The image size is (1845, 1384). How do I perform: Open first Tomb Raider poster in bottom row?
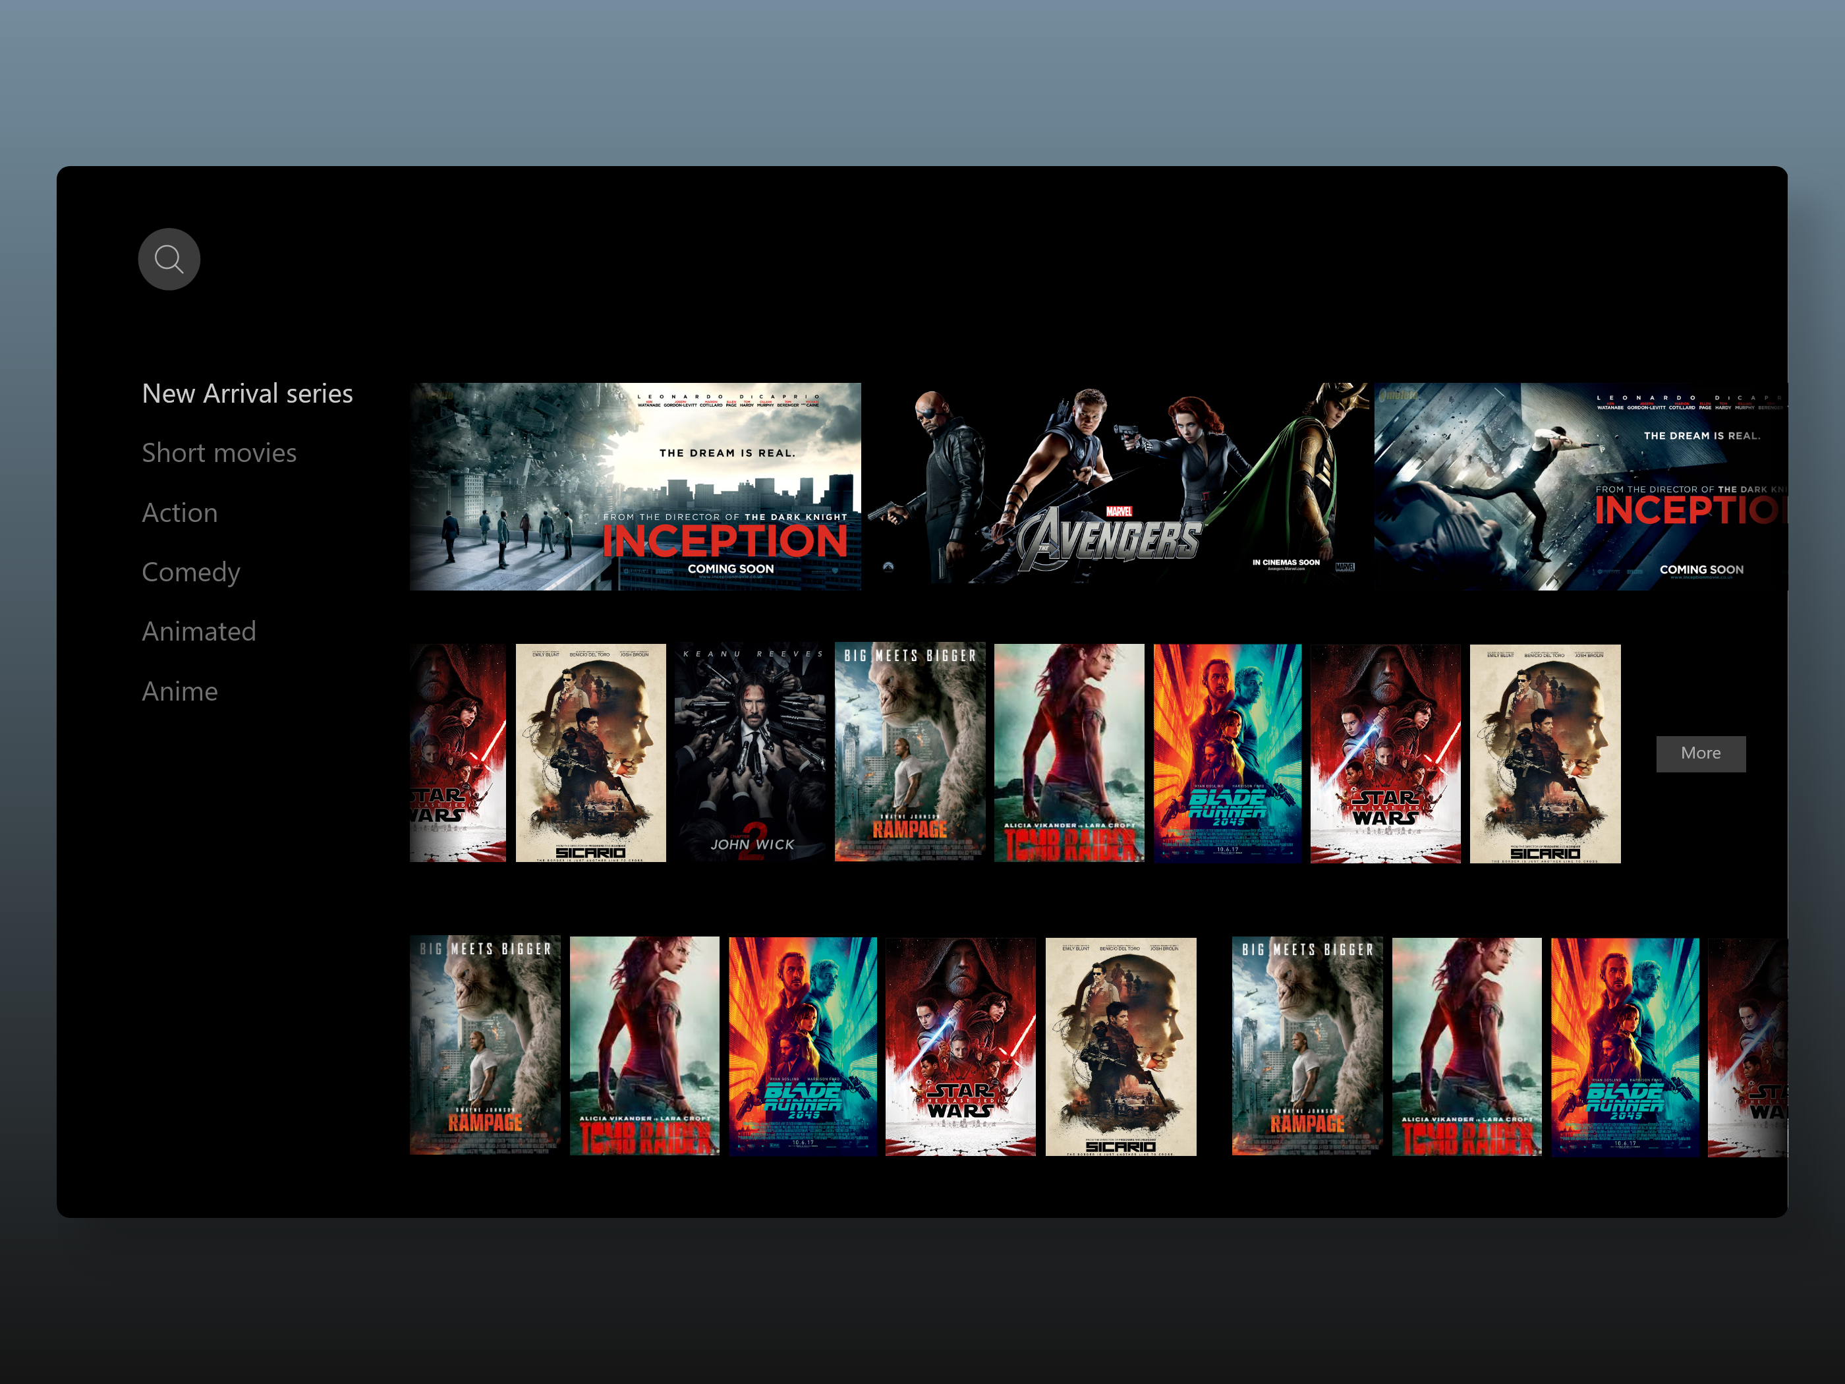644,1046
